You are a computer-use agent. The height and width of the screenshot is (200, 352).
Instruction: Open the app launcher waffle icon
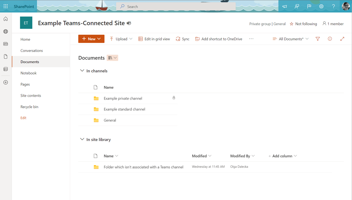pyautogui.click(x=5, y=6)
